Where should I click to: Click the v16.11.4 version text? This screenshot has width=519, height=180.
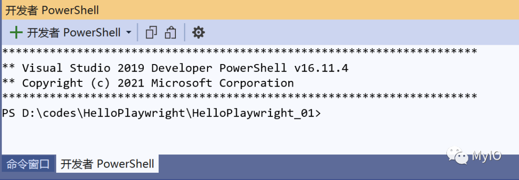click(321, 68)
